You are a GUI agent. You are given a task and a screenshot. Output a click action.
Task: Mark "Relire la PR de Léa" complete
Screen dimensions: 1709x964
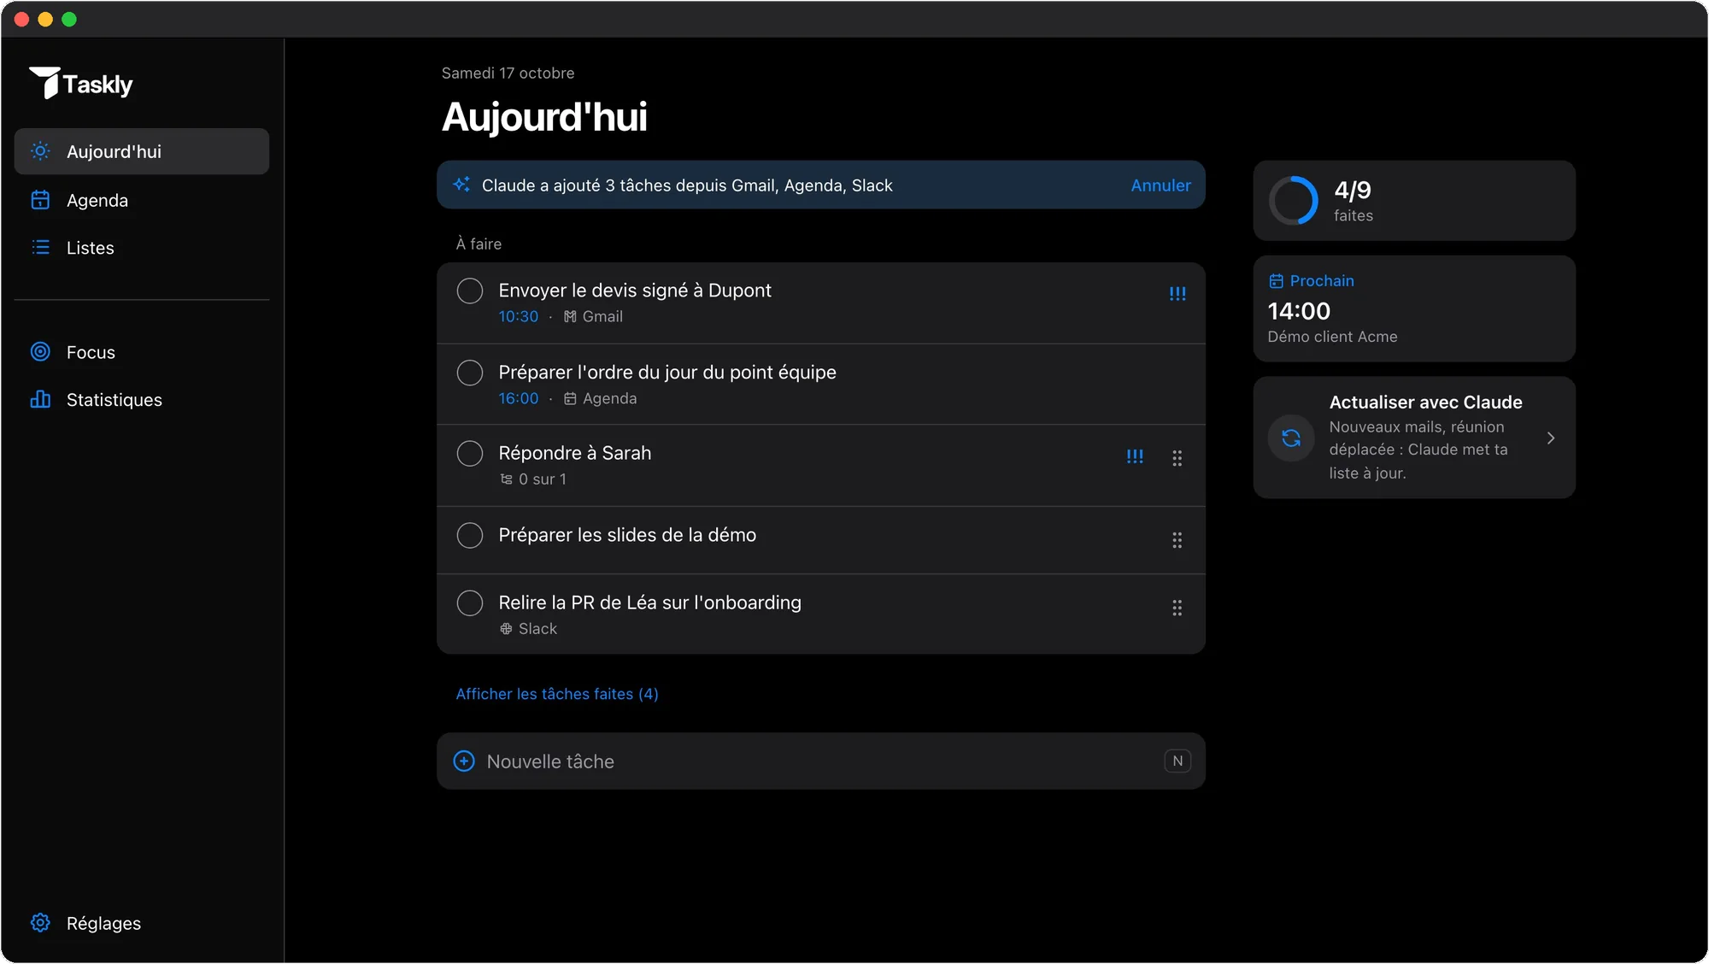tap(470, 602)
